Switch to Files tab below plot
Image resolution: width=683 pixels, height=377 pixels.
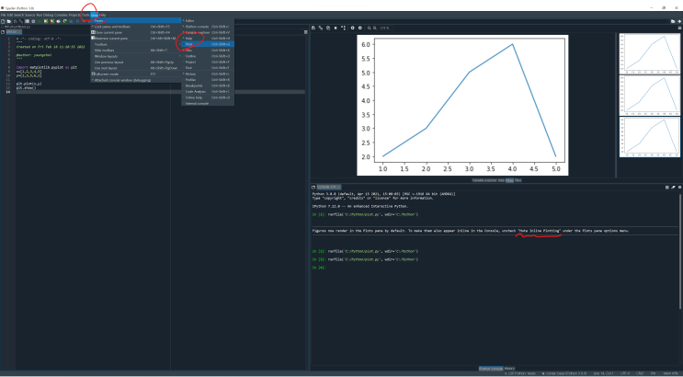tap(518, 180)
